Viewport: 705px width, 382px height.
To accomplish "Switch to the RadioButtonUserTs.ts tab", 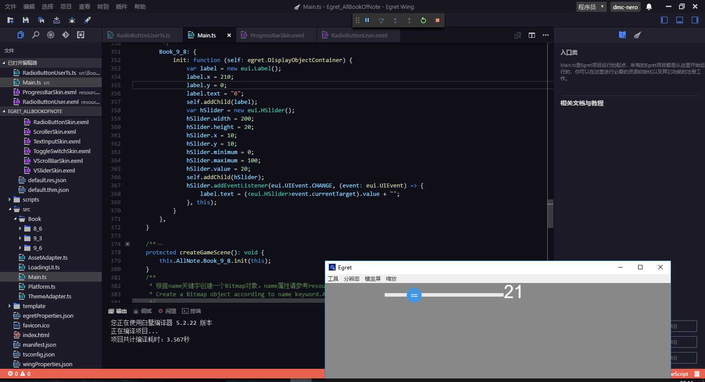I will pos(143,35).
